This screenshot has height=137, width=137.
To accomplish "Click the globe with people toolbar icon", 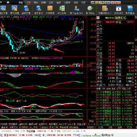I will tap(26, 8).
